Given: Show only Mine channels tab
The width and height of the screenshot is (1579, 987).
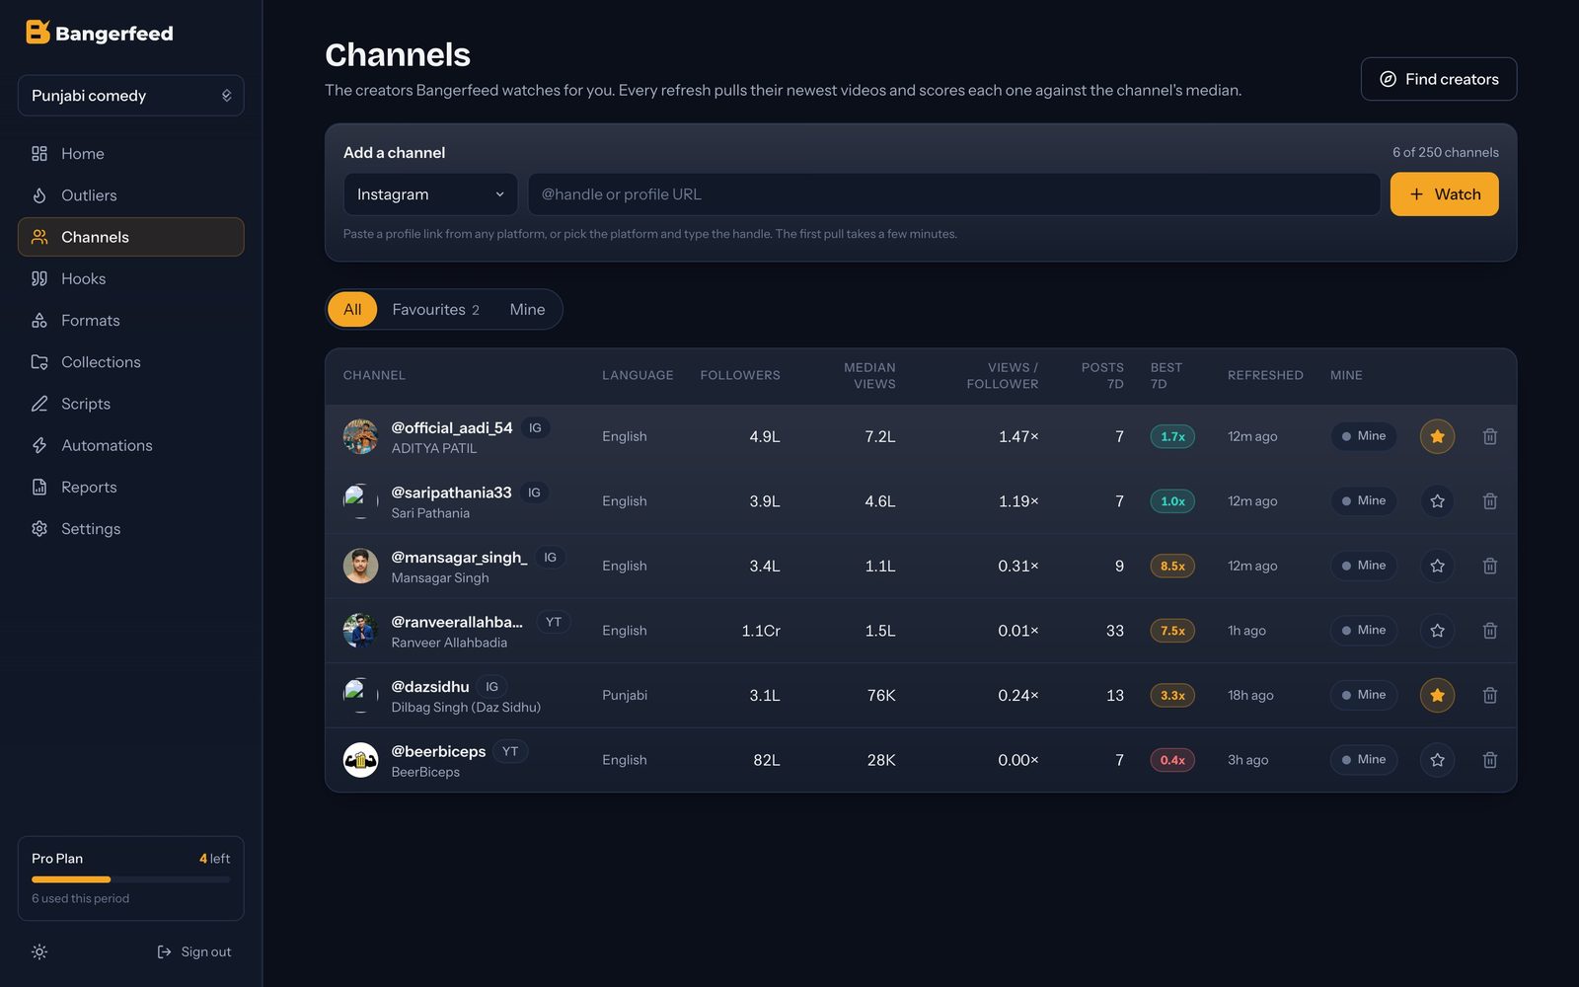Looking at the screenshot, I should (x=527, y=310).
